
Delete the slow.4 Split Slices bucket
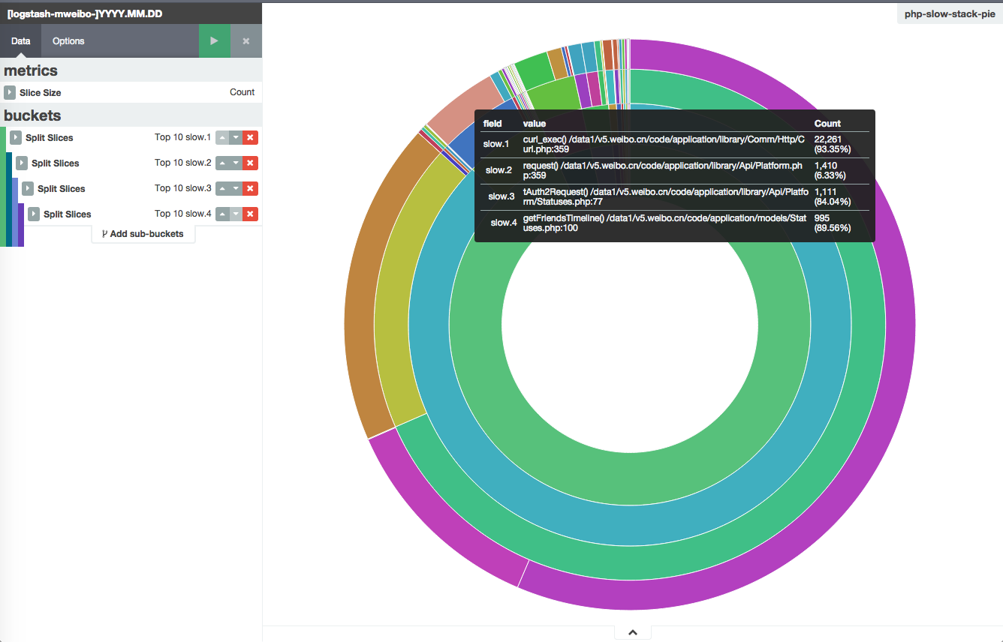coord(251,214)
